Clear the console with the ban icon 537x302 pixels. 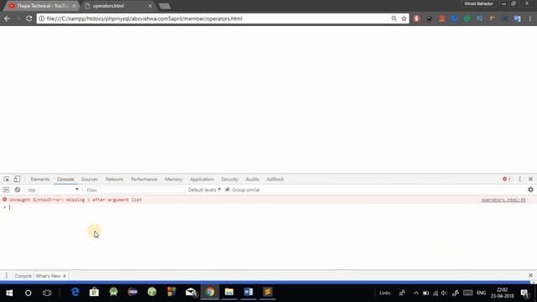tap(18, 190)
